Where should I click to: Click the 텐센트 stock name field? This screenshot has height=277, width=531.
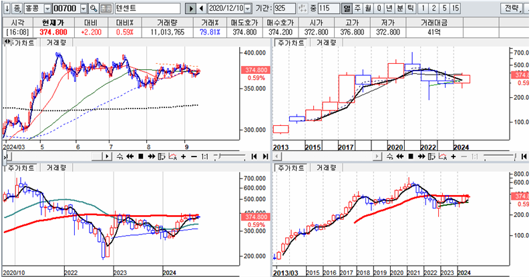point(148,9)
